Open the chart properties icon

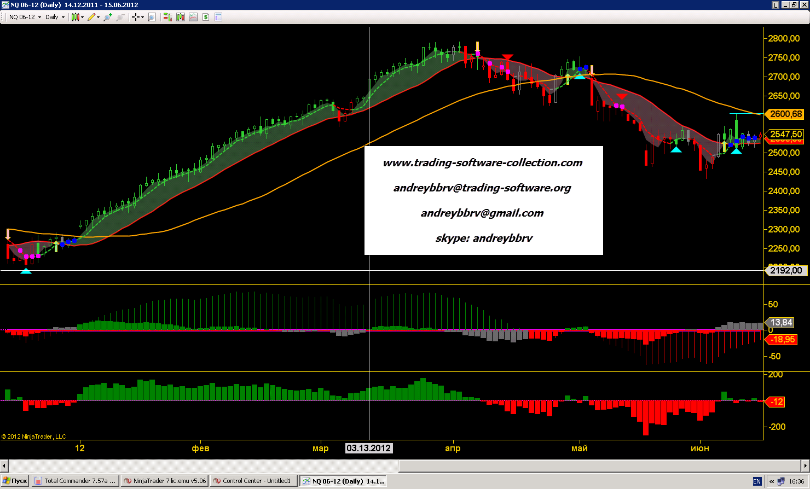tap(218, 17)
